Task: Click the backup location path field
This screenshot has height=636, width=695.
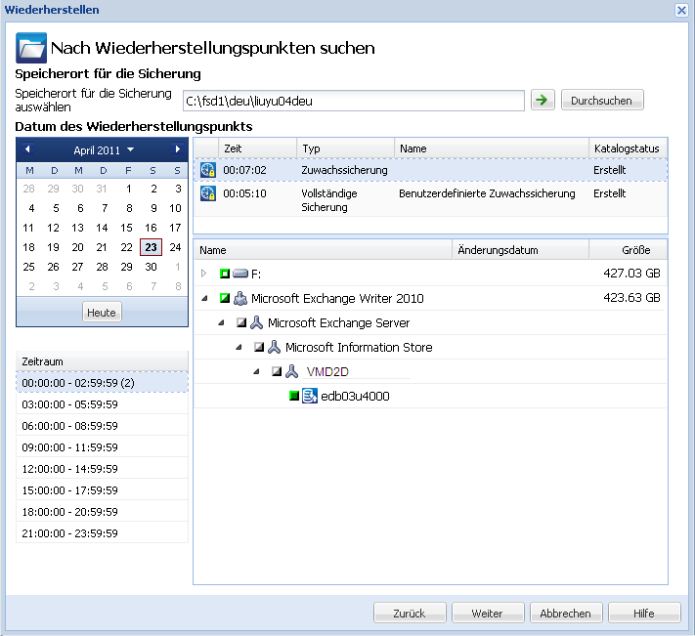Action: coord(353,100)
